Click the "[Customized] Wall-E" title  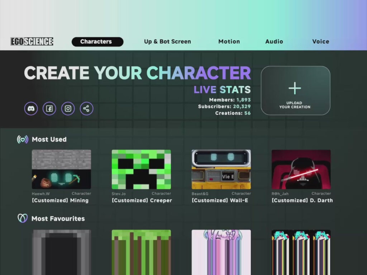[220, 201]
